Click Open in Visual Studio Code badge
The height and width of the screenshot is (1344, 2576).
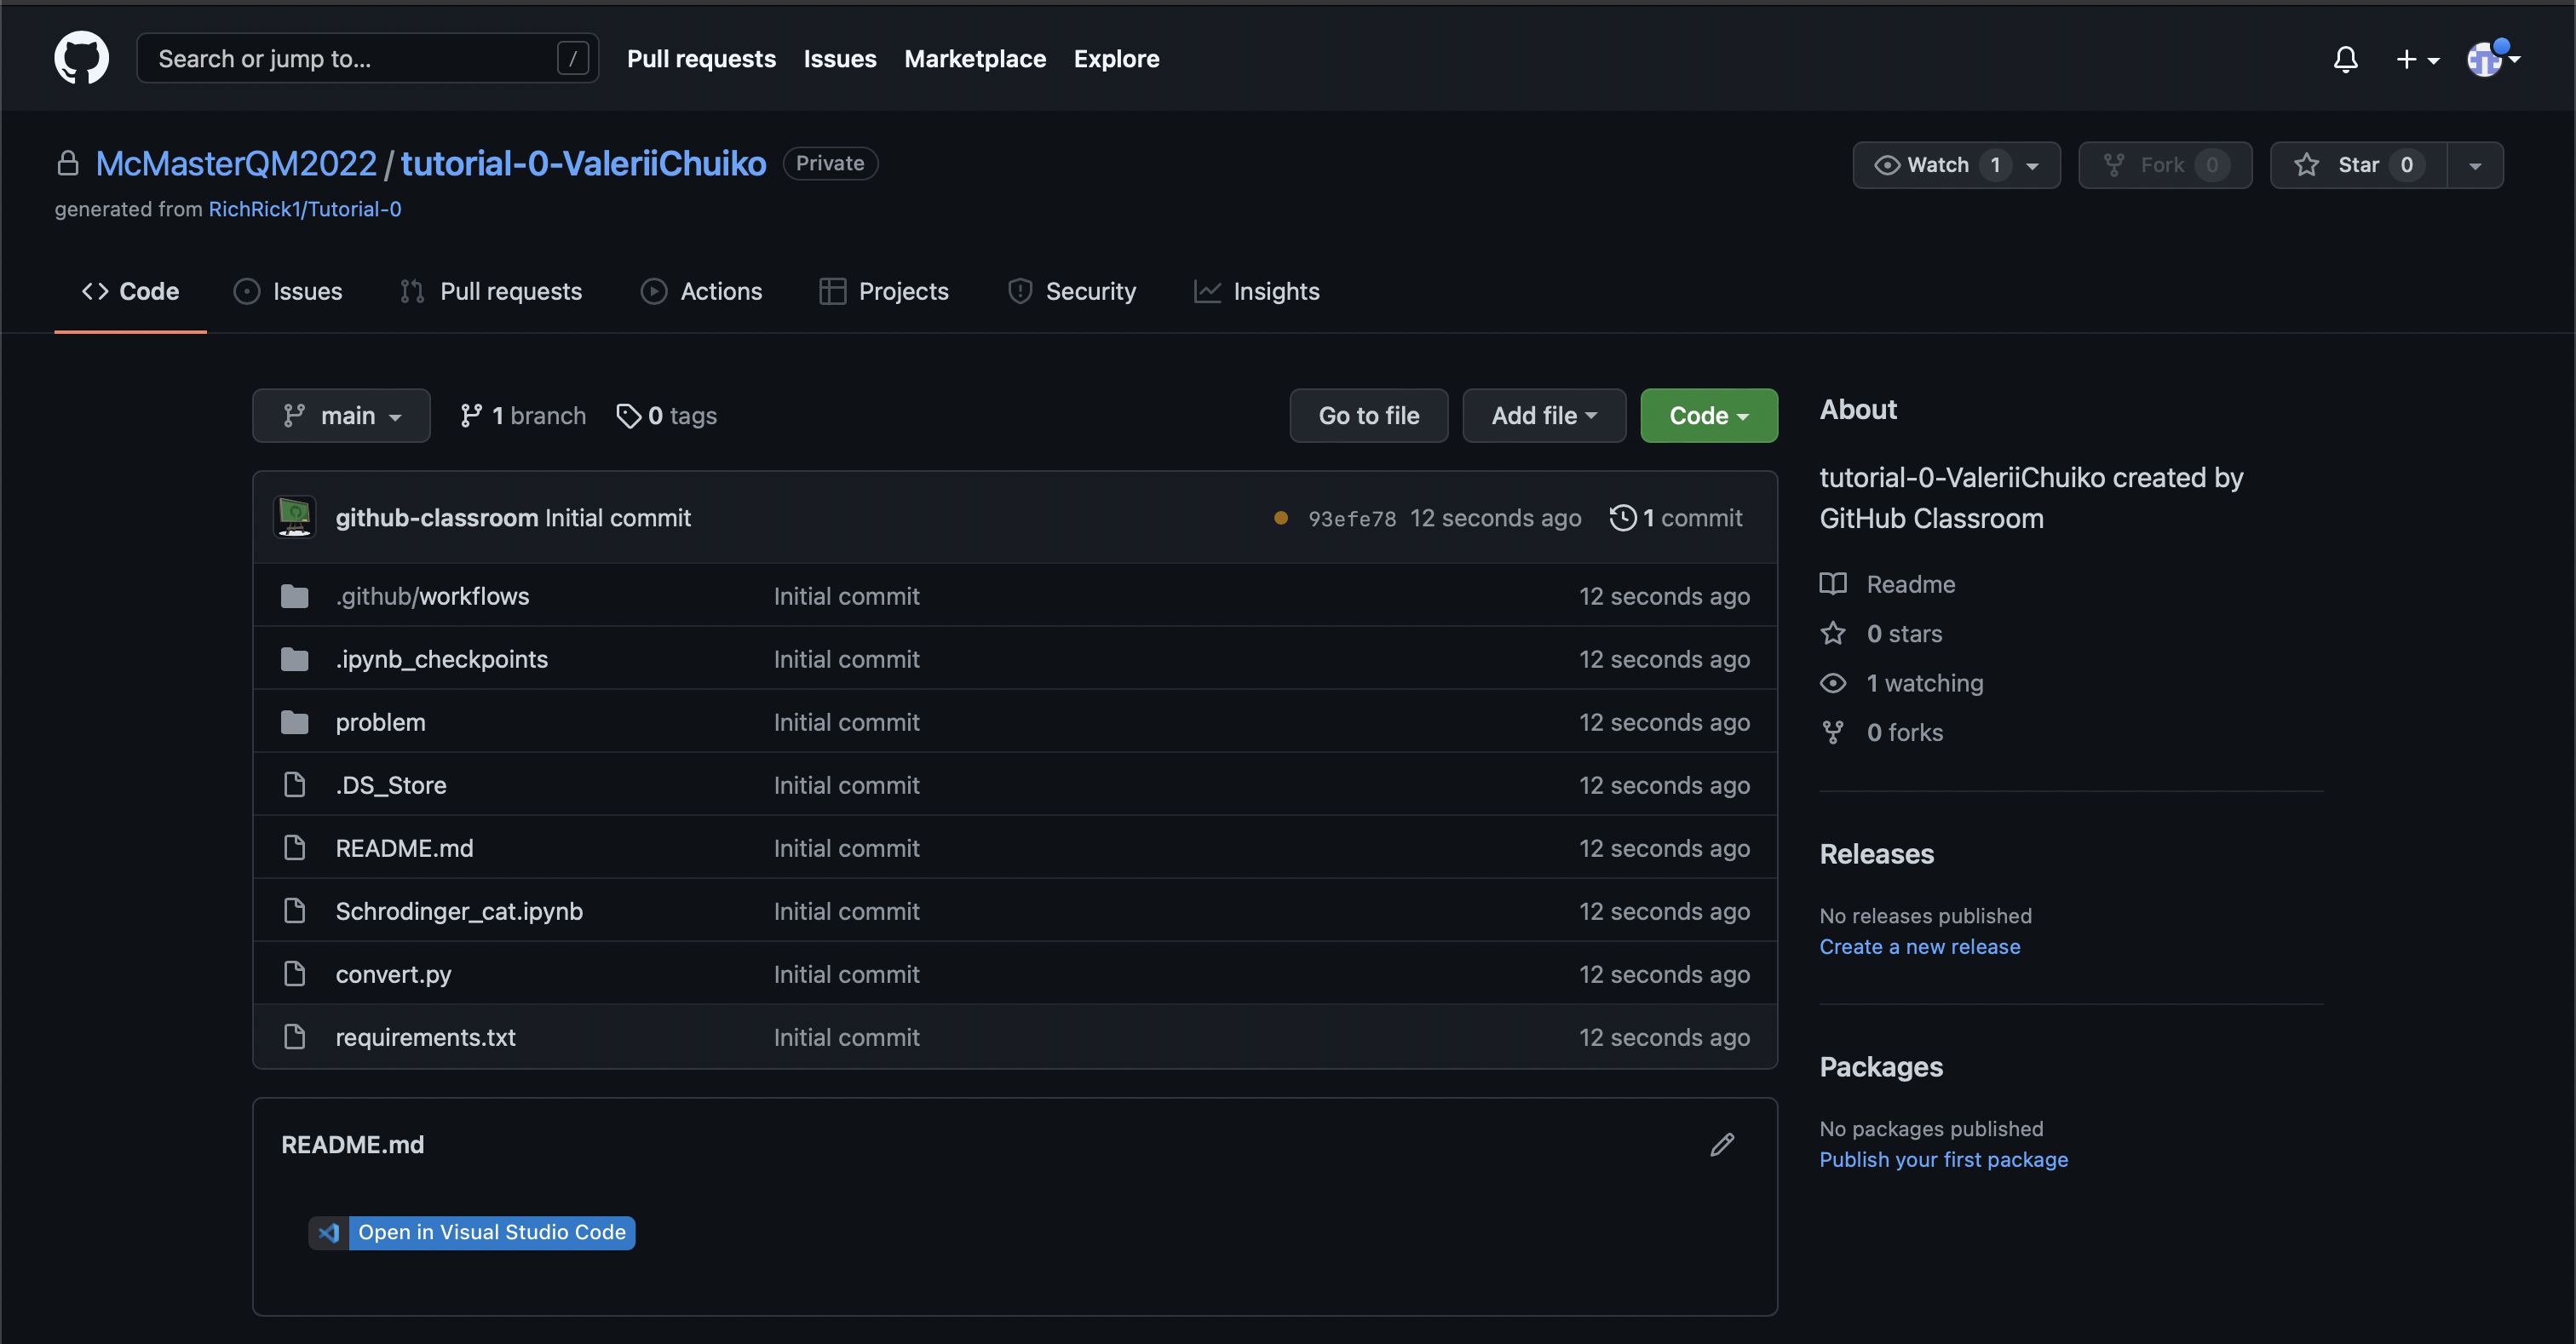[x=472, y=1232]
